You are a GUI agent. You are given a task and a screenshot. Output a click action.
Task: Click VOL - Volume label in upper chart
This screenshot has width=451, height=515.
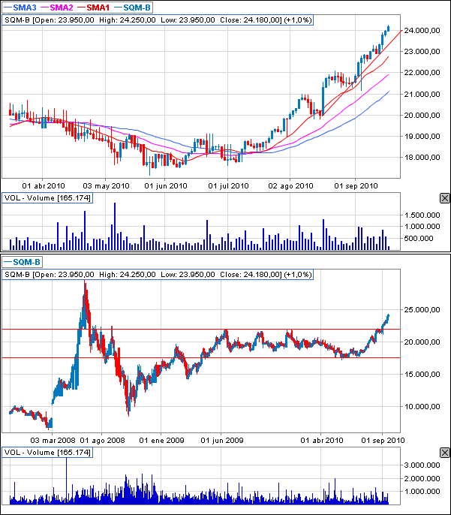click(47, 198)
